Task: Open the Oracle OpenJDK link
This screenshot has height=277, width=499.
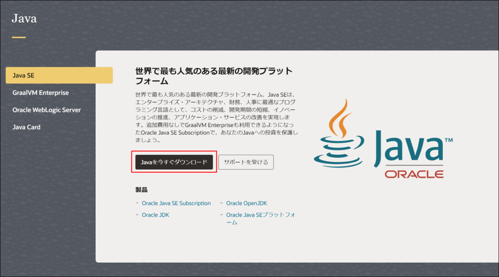Action: [x=247, y=203]
